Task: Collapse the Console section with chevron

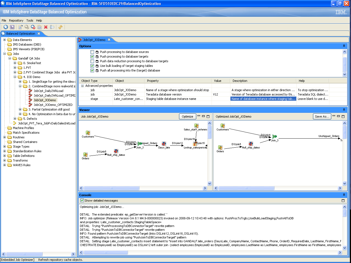Action: (344, 195)
